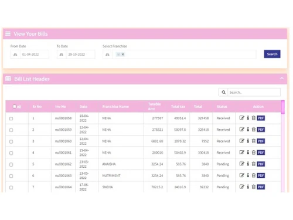
Task: Click the icon beside Select Franchise field
Action: pos(107,55)
